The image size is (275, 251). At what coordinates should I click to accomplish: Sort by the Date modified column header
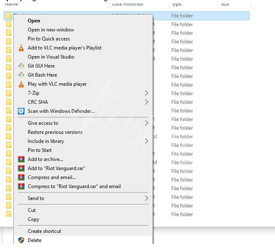pyautogui.click(x=128, y=4)
